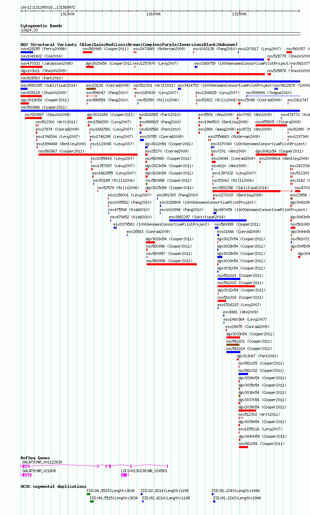
Task: Click esv3379583 1000GenomesConsortiumPilotProject variant
Action: (x=161, y=225)
